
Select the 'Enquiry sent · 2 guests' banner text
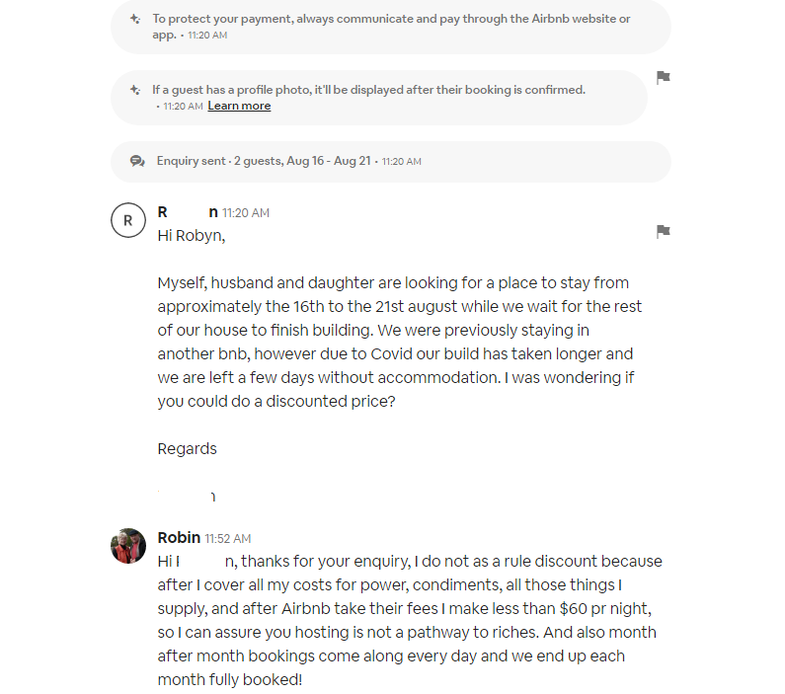265,161
